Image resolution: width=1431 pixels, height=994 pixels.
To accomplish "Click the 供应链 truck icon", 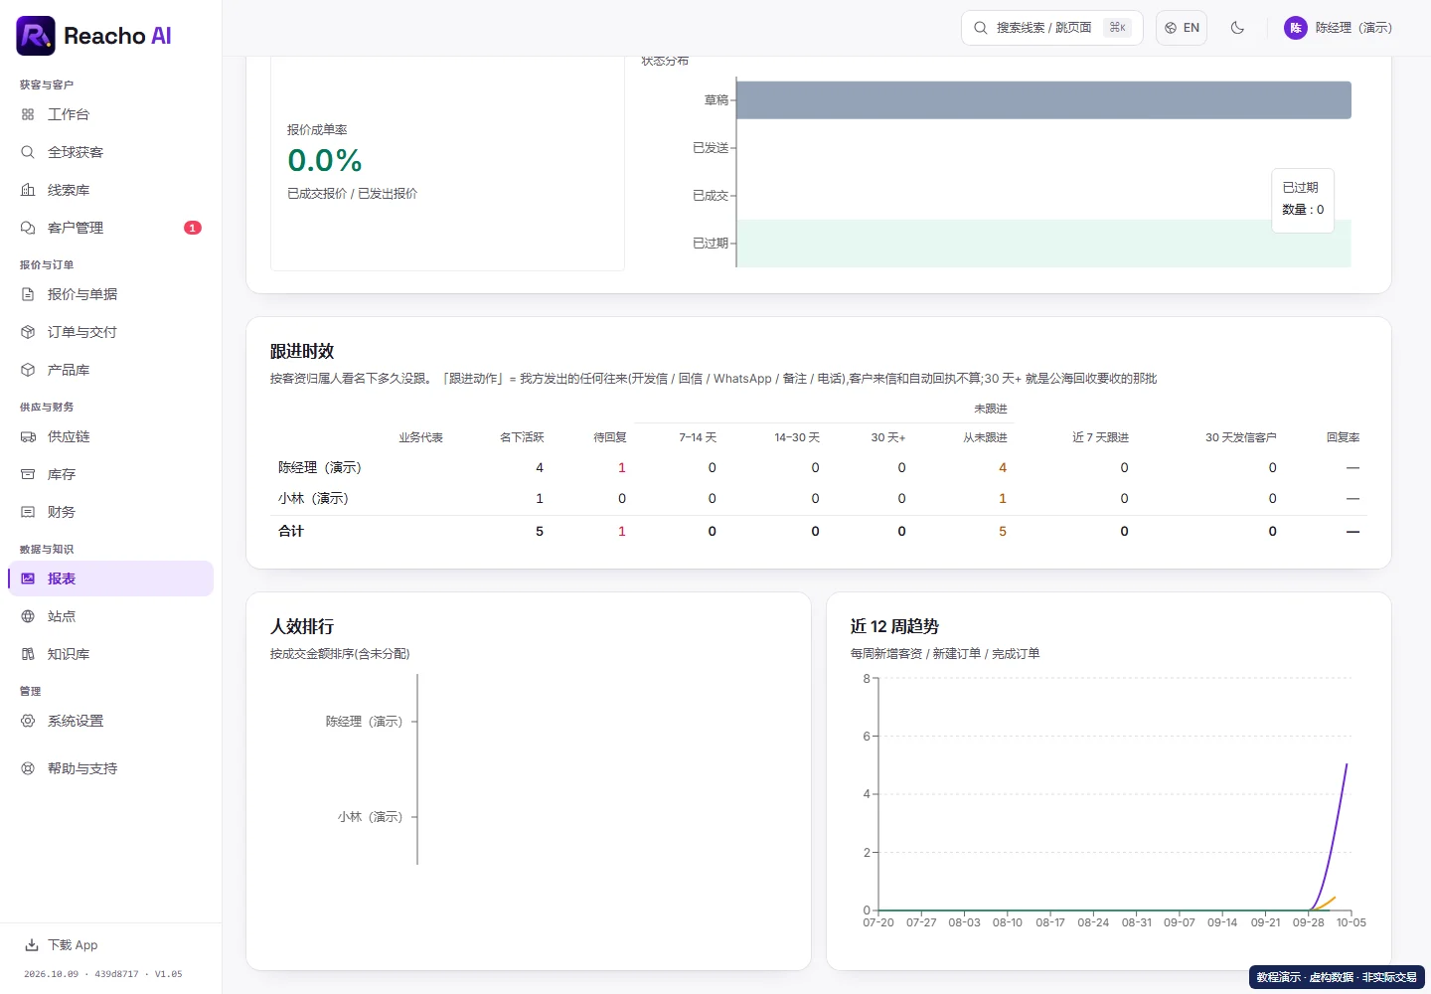I will (x=28, y=436).
